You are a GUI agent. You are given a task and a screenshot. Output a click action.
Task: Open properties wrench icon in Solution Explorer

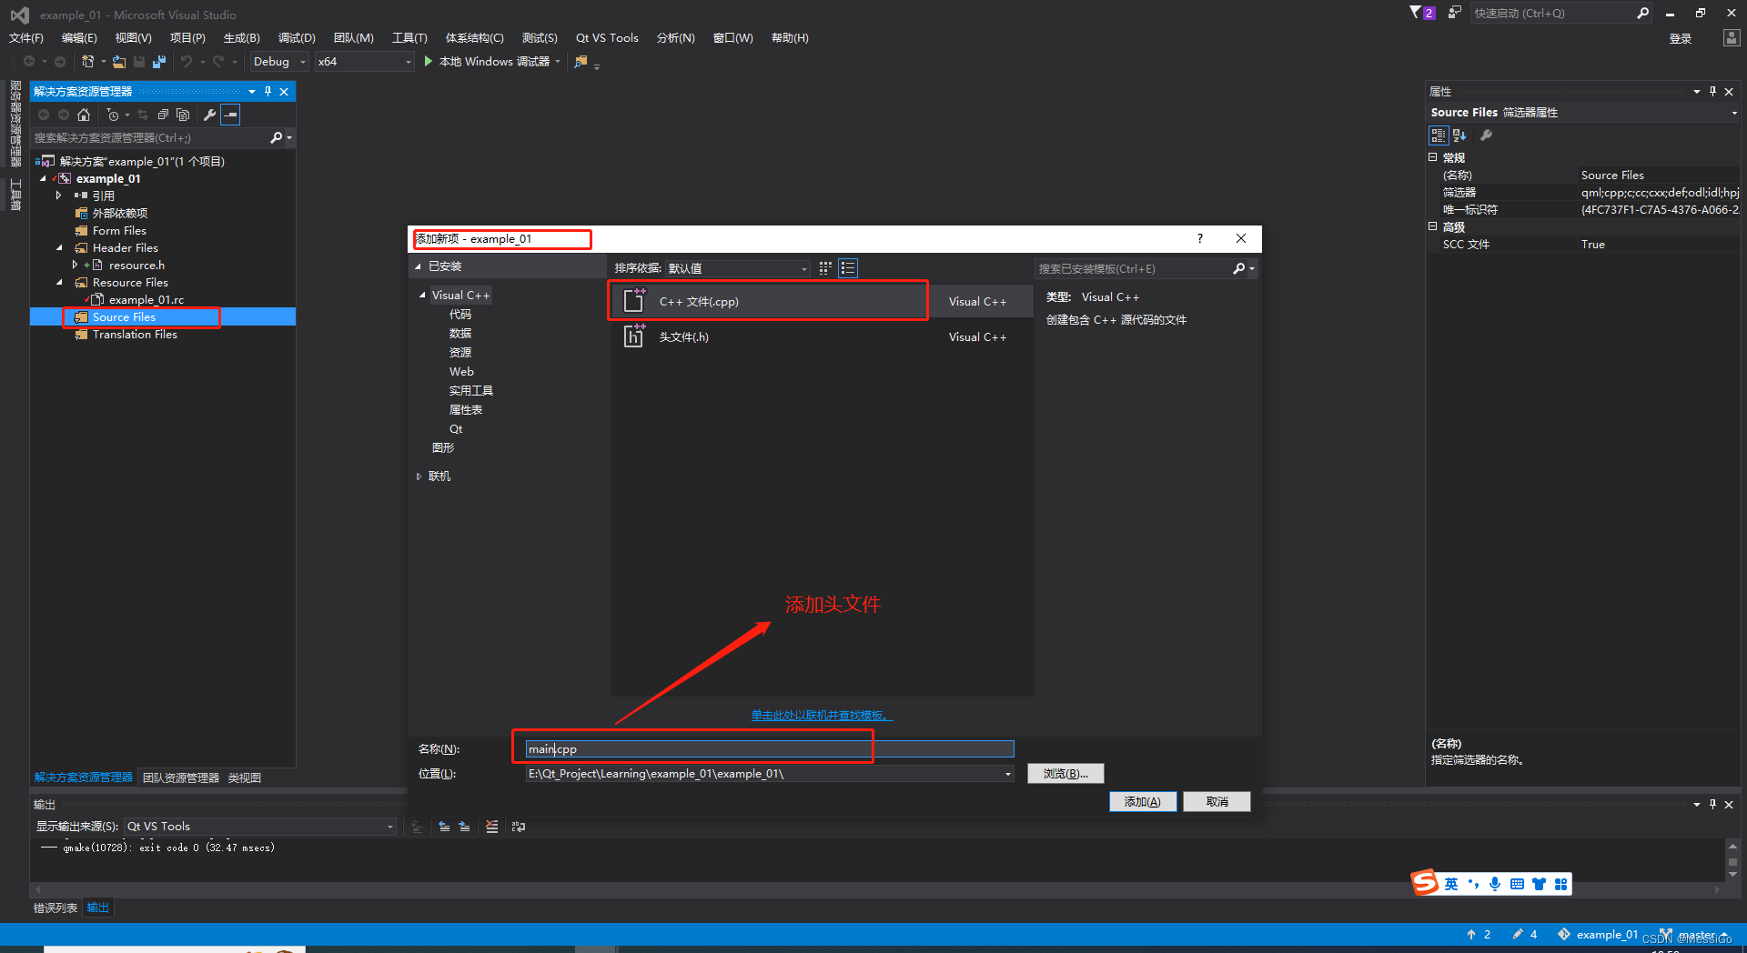pyautogui.click(x=209, y=115)
